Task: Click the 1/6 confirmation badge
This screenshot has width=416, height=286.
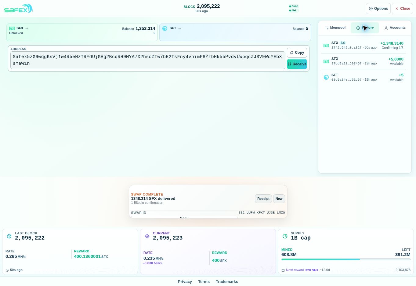Action: [343, 43]
